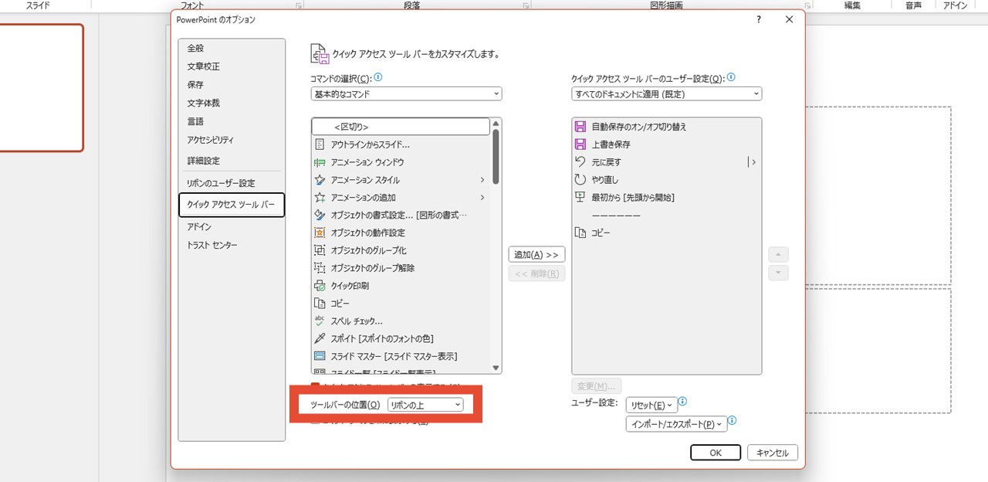Screen dimensions: 988x482
Task: Expand アニメーション スタイル submenu arrow
Action: tap(482, 180)
